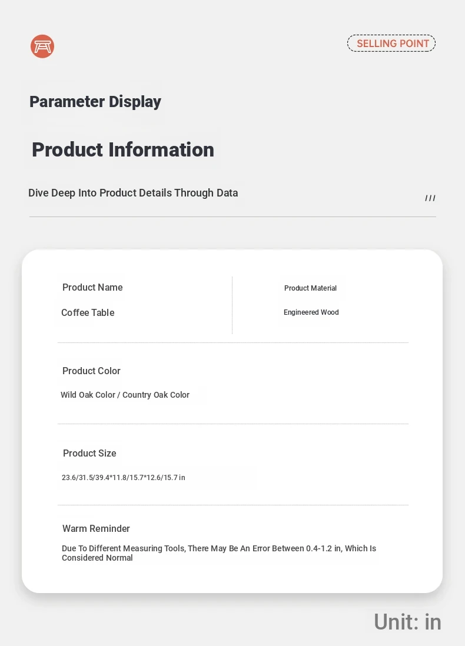
Task: Click the horizontal line below the subtitle
Action: tap(232, 217)
